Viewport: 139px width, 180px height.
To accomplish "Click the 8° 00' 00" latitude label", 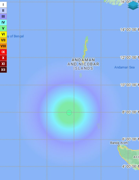I will 130,112.
